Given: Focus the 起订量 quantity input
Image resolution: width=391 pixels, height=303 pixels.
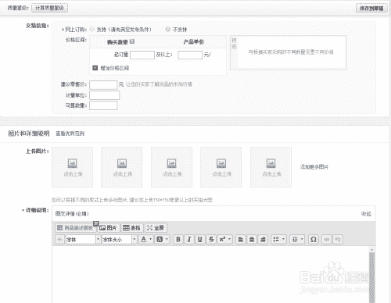Looking at the screenshot, I should (142, 55).
